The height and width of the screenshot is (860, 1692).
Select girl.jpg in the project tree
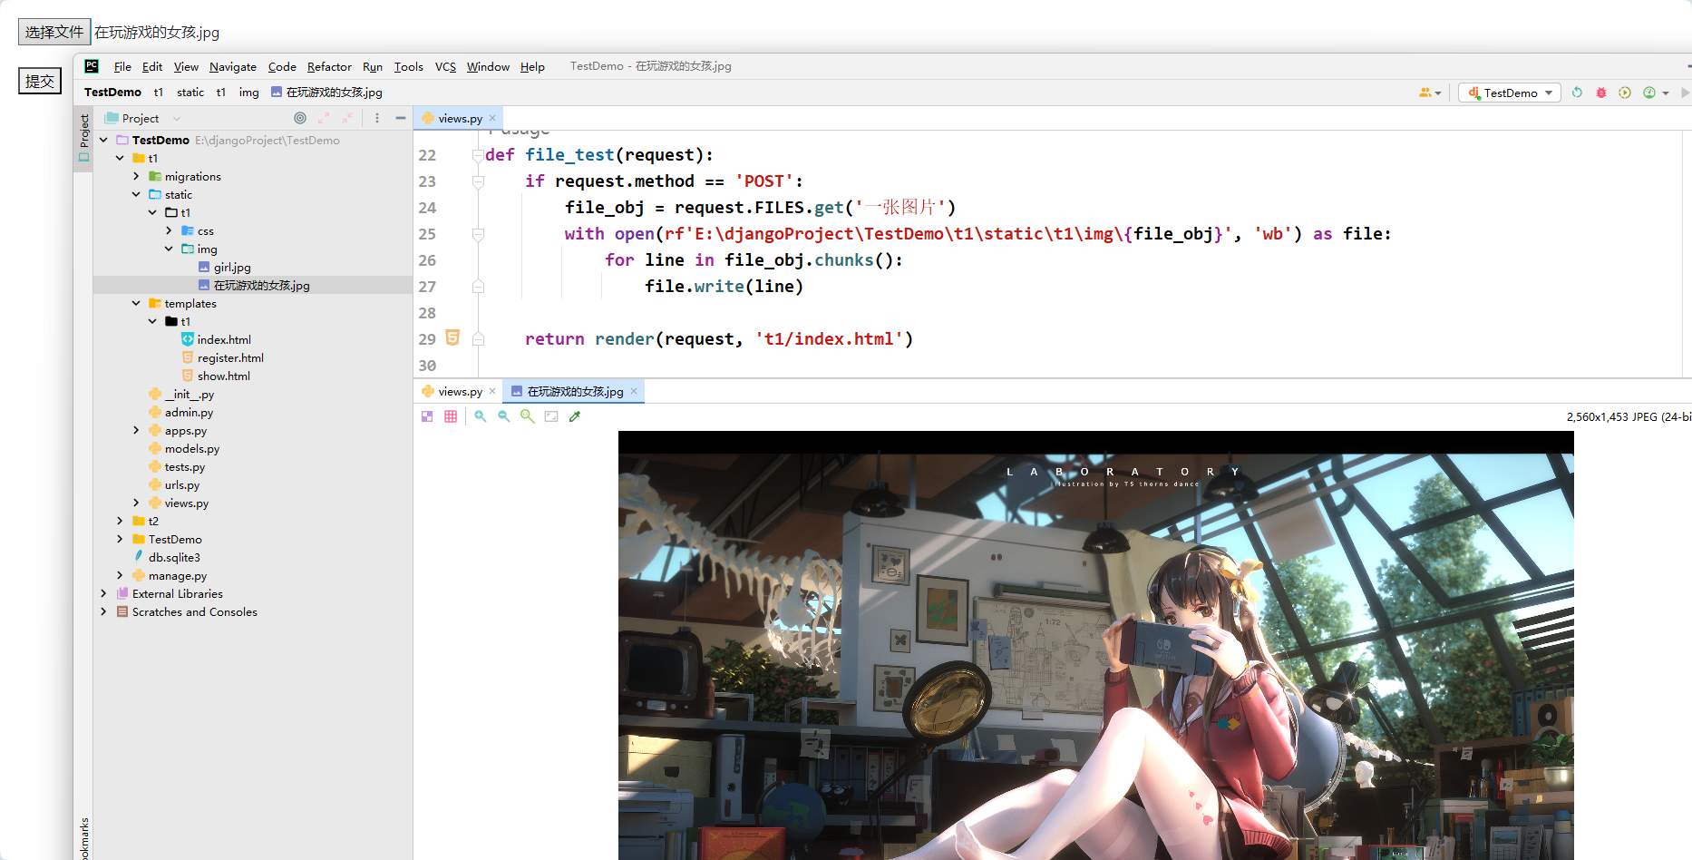(x=232, y=267)
